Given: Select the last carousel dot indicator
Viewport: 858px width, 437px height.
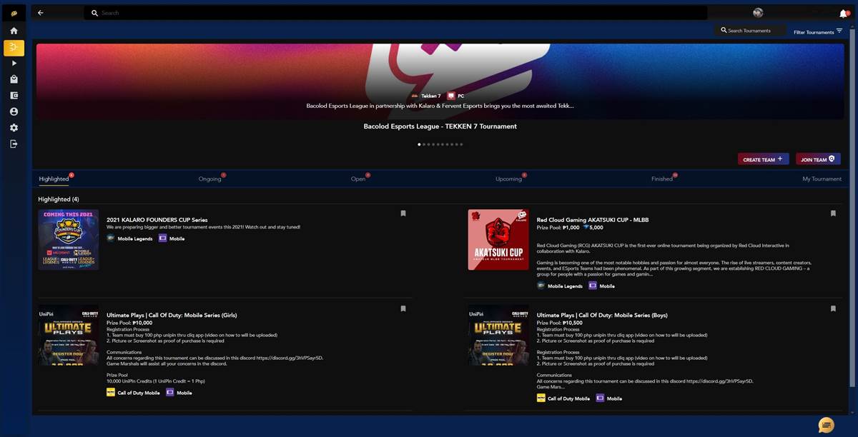Looking at the screenshot, I should point(461,144).
